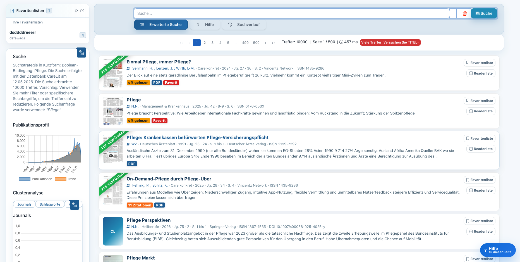The image size is (520, 262).
Task: Open Favoritenlisten in external view
Action: [82, 11]
